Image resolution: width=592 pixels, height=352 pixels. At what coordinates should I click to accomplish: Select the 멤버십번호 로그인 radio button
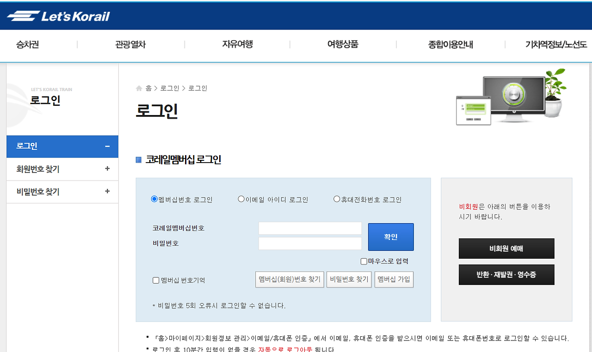pyautogui.click(x=153, y=199)
